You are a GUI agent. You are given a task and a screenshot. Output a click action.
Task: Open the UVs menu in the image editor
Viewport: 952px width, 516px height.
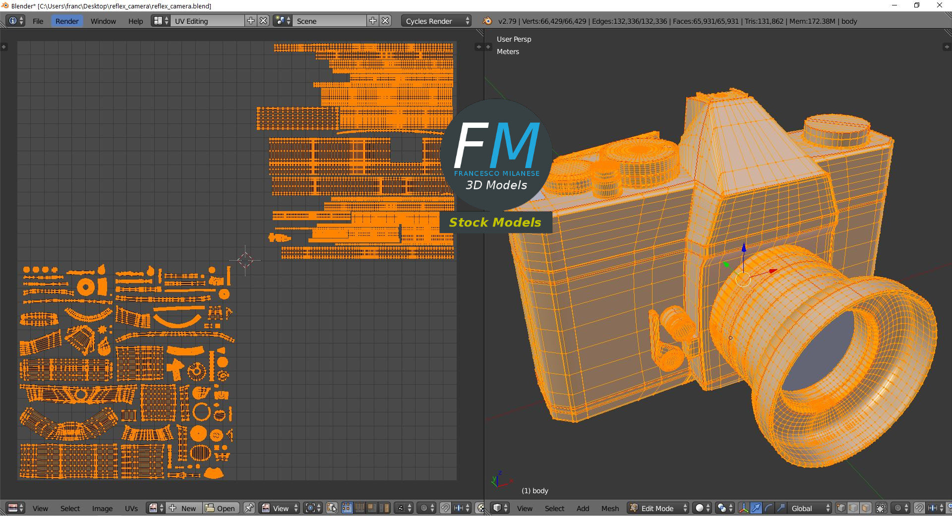tap(131, 508)
